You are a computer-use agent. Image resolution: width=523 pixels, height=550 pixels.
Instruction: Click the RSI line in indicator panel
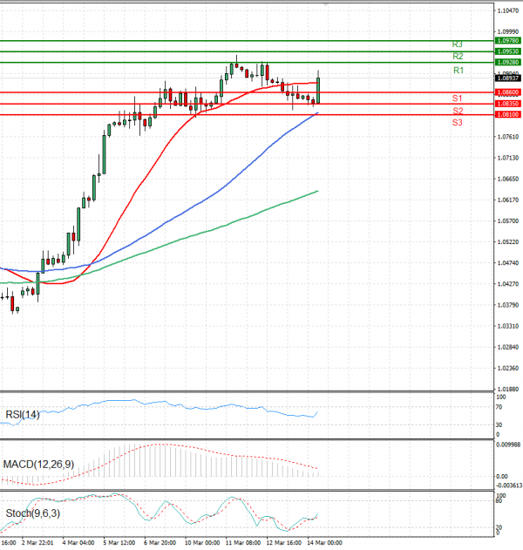pyautogui.click(x=159, y=411)
